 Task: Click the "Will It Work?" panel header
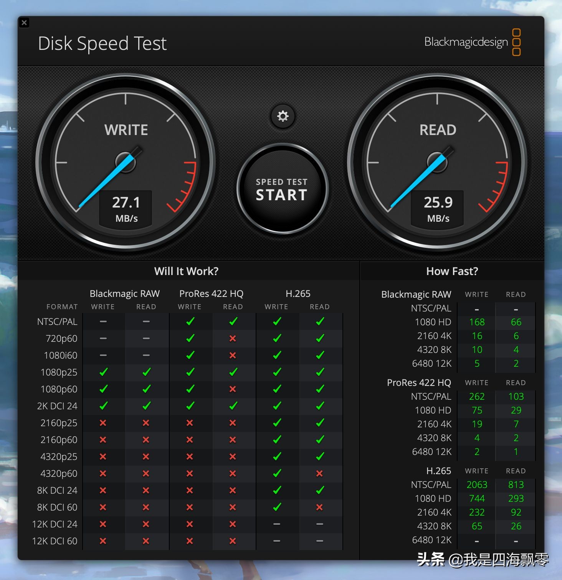point(186,271)
